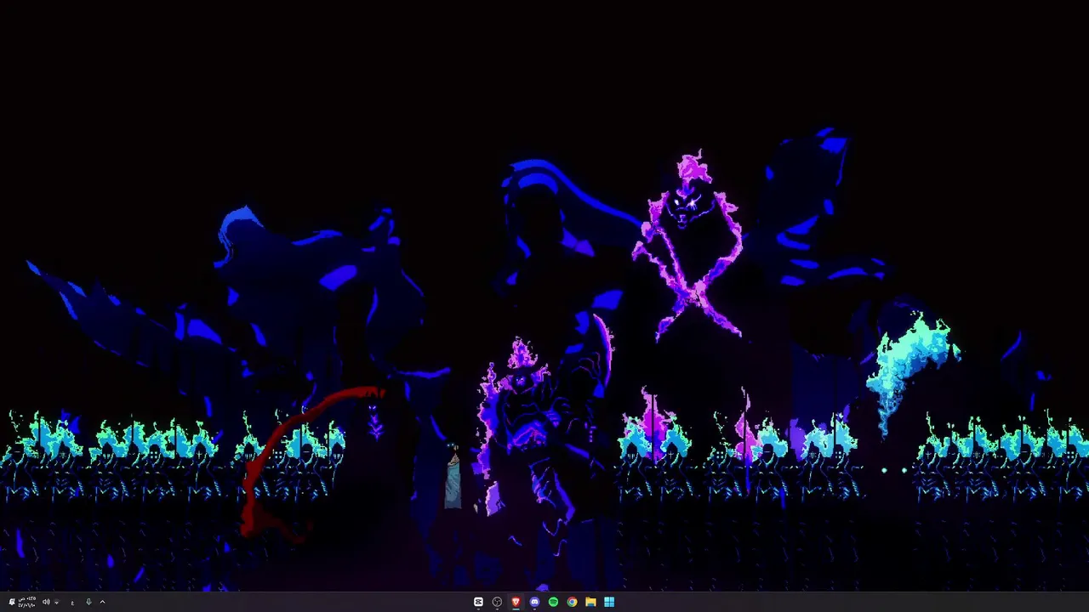Open the volume speaker control
This screenshot has height=612, width=1089.
[46, 602]
